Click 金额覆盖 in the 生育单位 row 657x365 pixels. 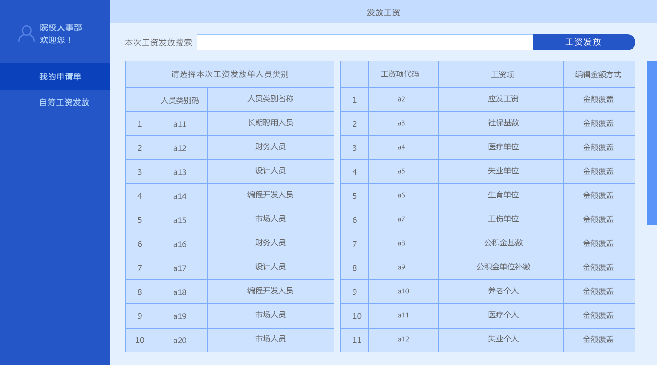(598, 195)
